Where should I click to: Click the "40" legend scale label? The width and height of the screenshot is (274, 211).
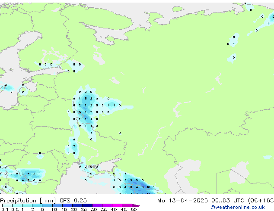114,209
